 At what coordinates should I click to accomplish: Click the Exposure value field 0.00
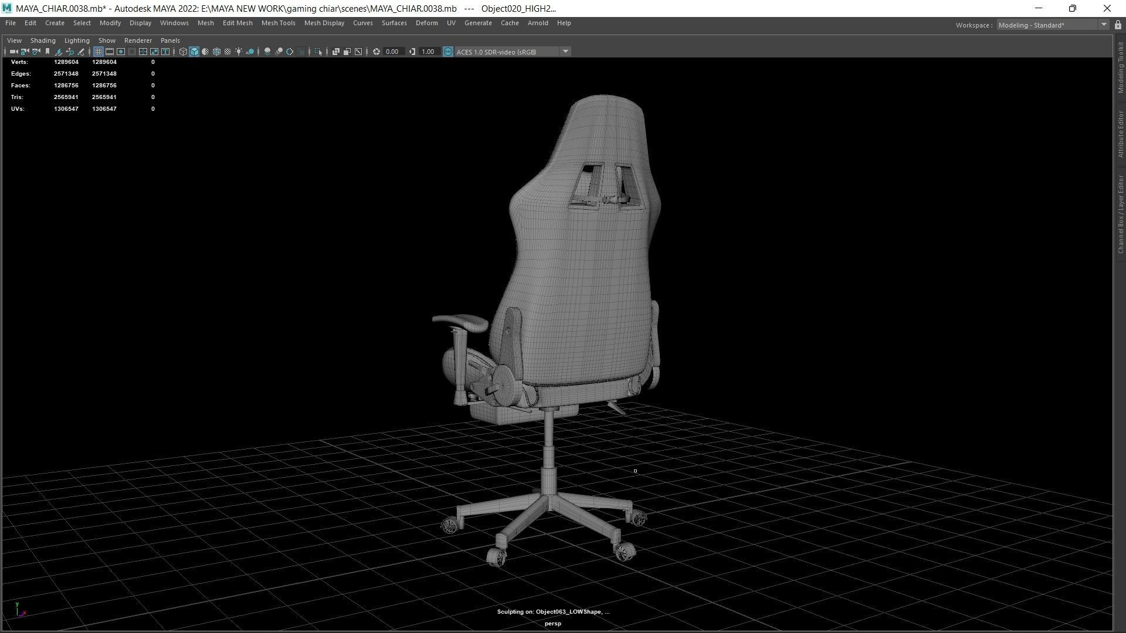[392, 52]
